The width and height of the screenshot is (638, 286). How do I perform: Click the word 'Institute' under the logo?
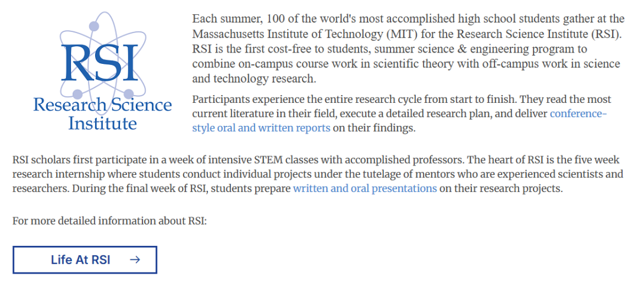point(102,123)
